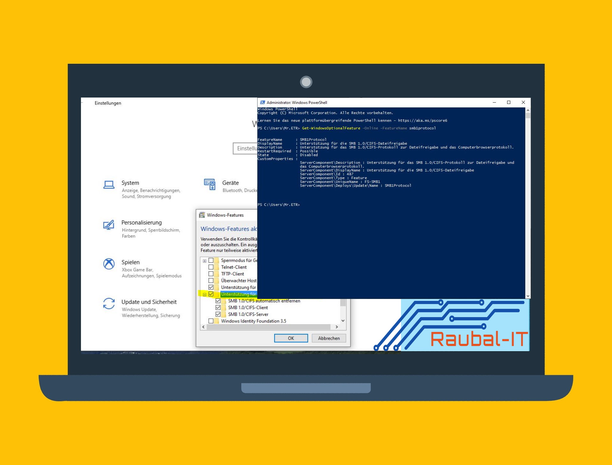
Task: Click the 'SMB1Protocol' FeatureName value
Action: pos(313,140)
